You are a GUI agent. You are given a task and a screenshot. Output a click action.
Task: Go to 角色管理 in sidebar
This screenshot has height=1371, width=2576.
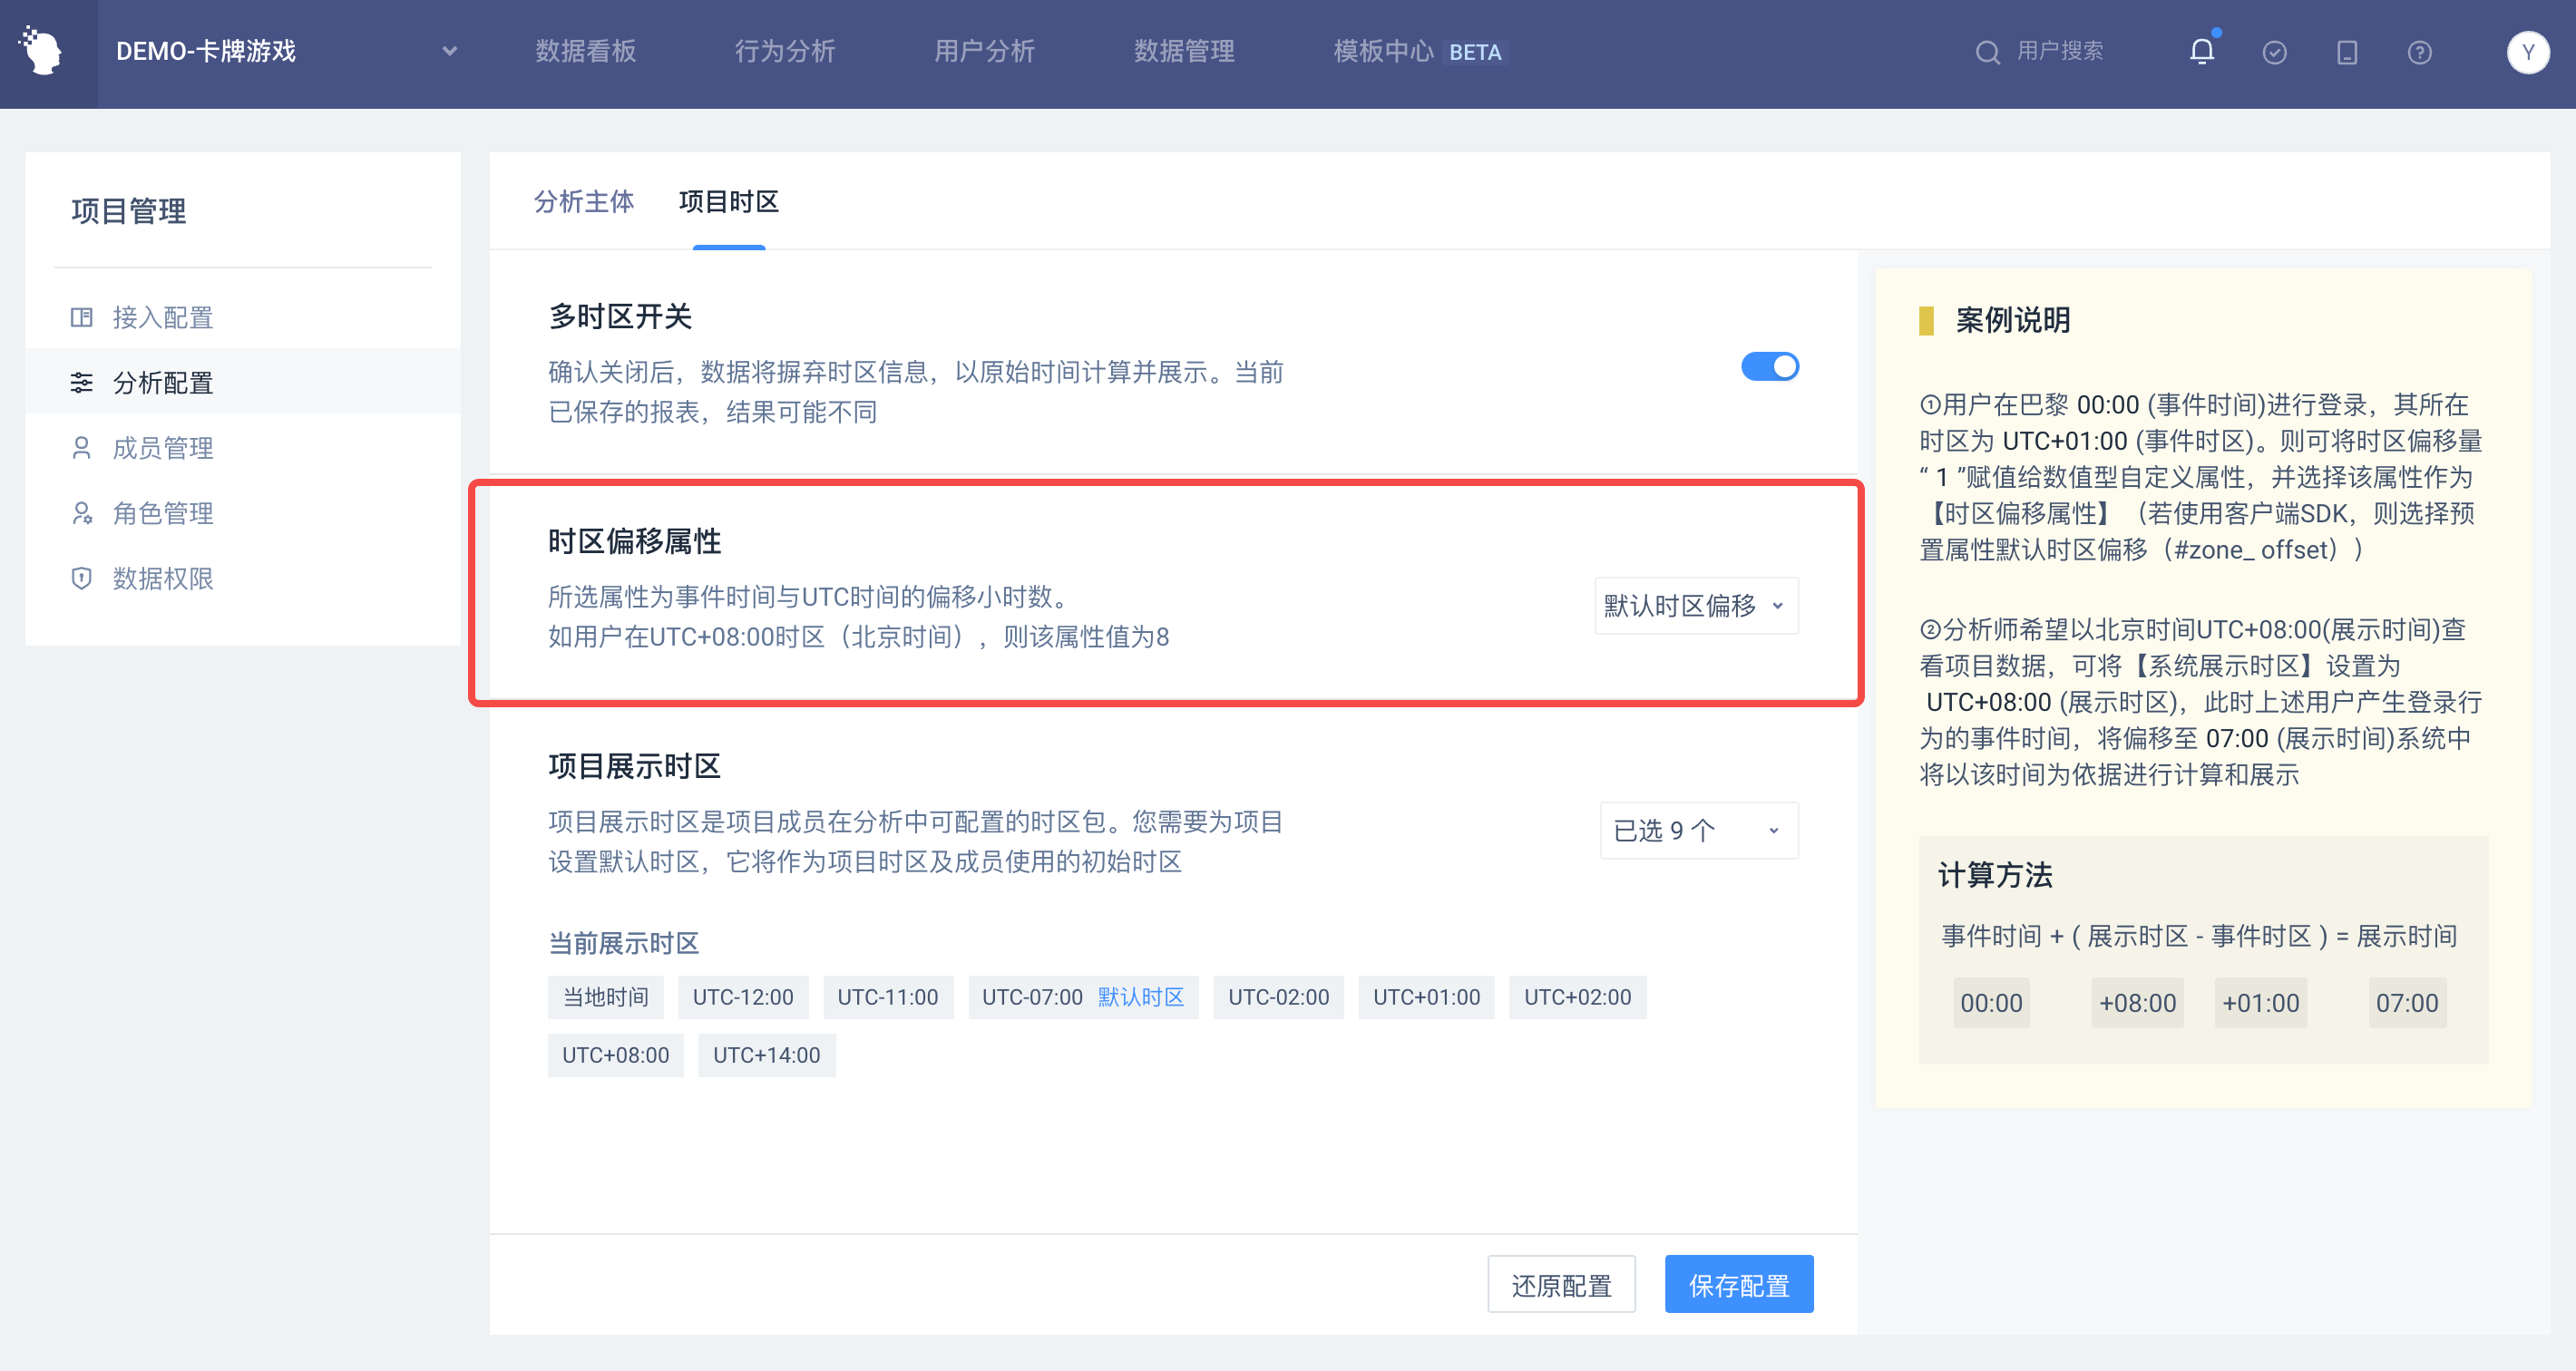tap(242, 512)
